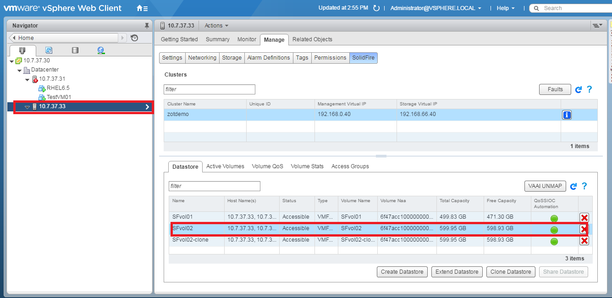
Task: Open the Volume Stats tab
Action: click(307, 166)
